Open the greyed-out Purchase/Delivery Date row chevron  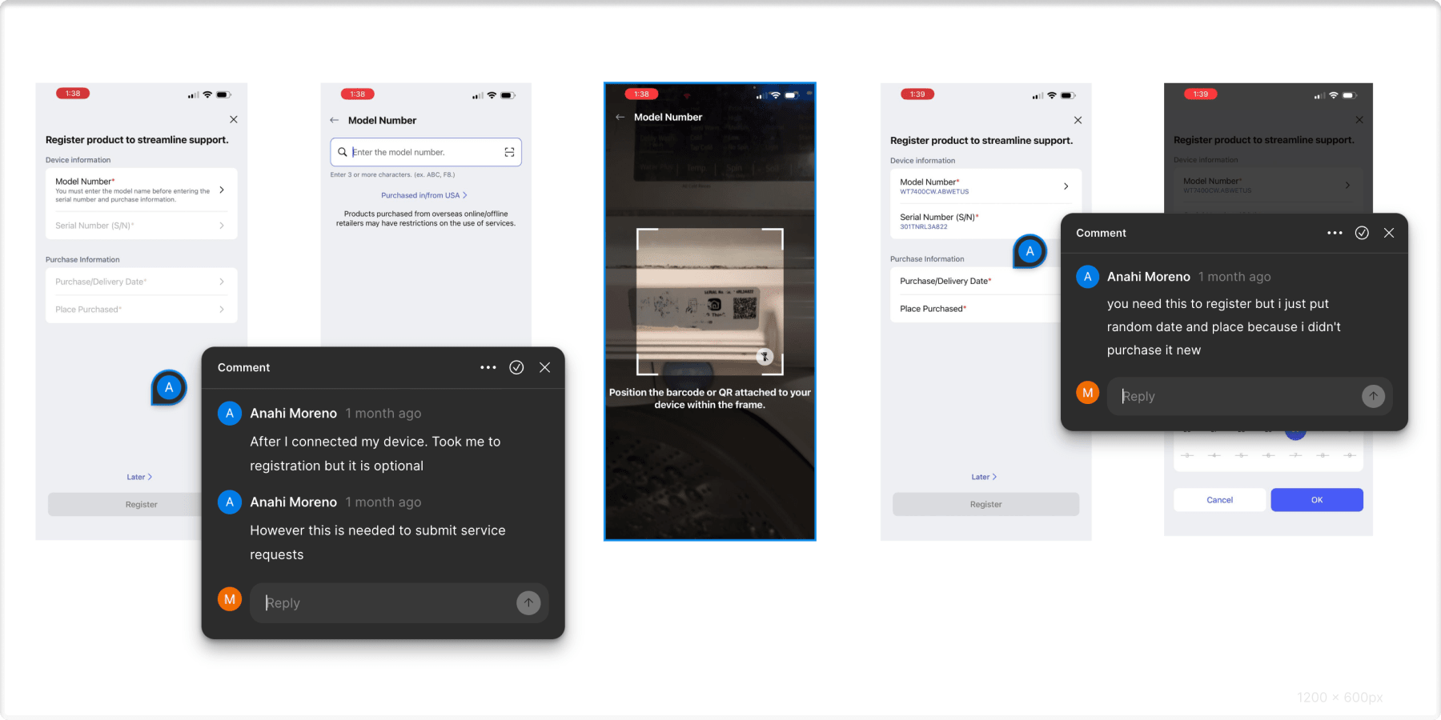click(x=222, y=282)
